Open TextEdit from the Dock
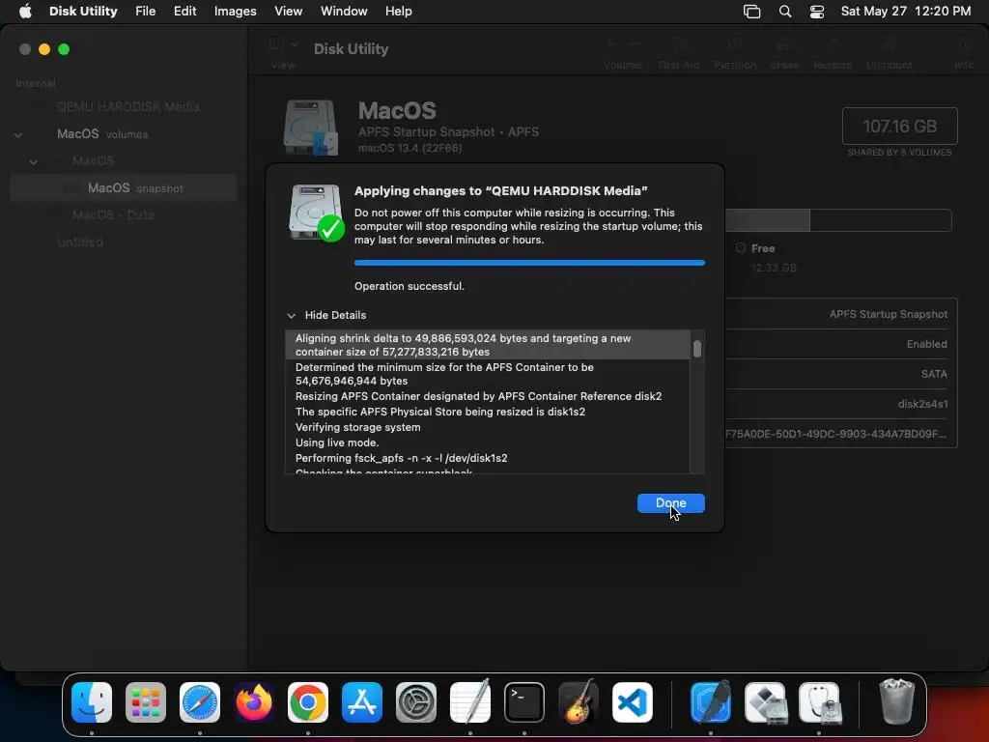Image resolution: width=989 pixels, height=742 pixels. [x=470, y=701]
